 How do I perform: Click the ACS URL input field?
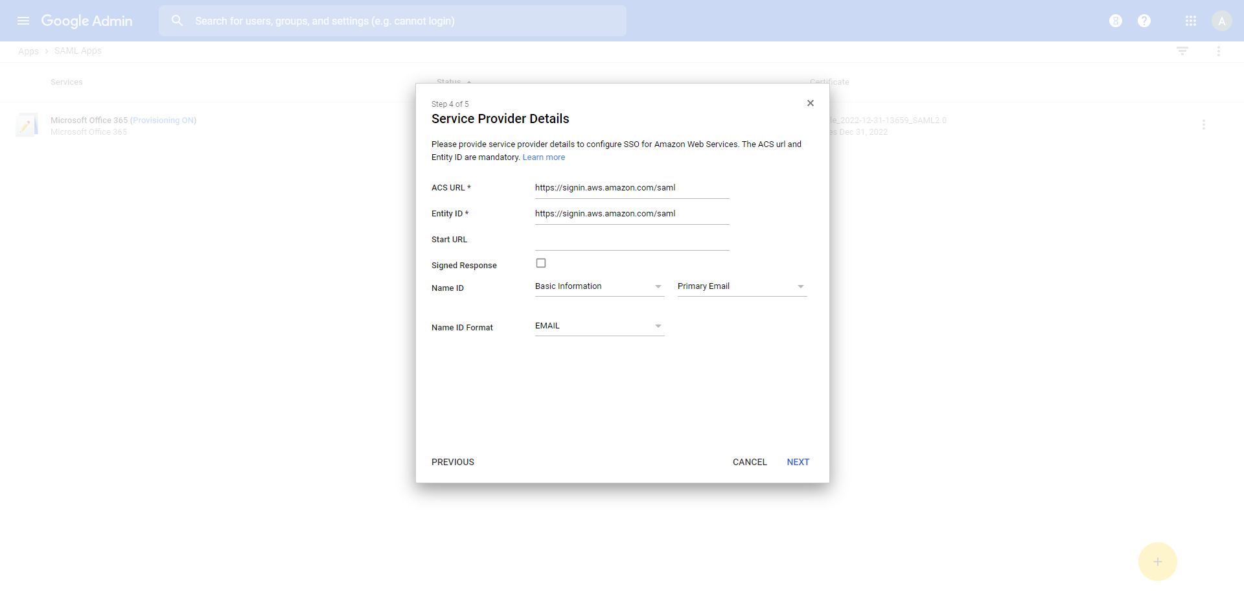pyautogui.click(x=632, y=188)
